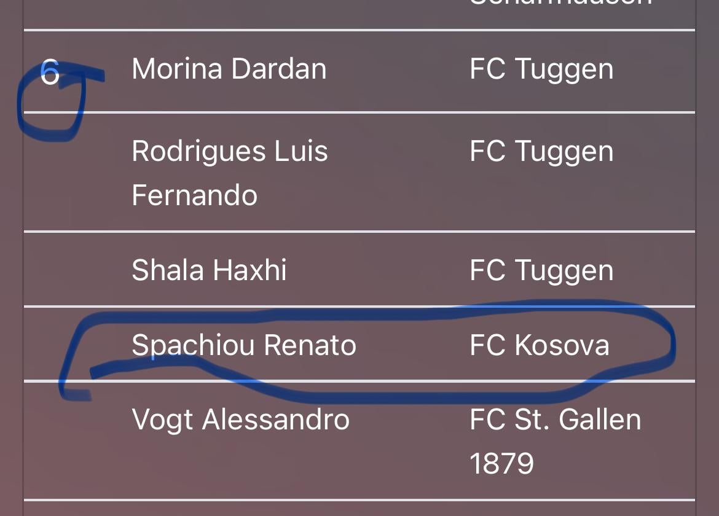Select FC Tuggen next to Shala Haxhi

[x=541, y=270]
